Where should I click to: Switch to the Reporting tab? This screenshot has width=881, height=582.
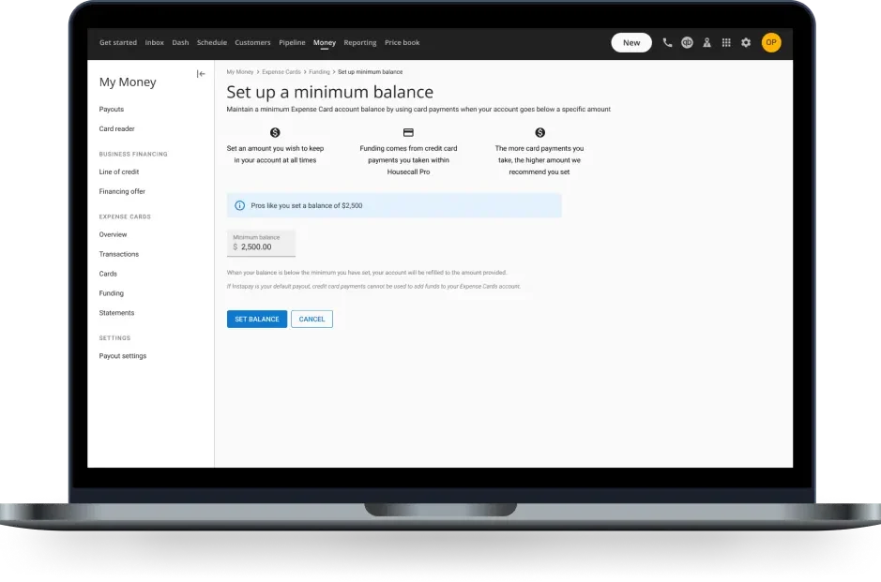point(359,42)
